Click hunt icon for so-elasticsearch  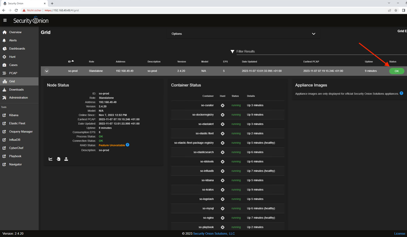point(222,152)
